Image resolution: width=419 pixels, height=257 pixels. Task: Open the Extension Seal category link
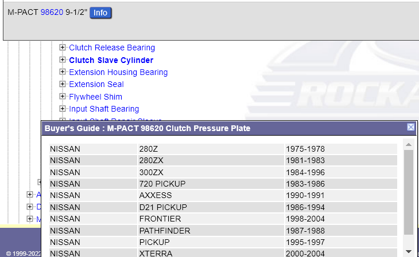96,84
